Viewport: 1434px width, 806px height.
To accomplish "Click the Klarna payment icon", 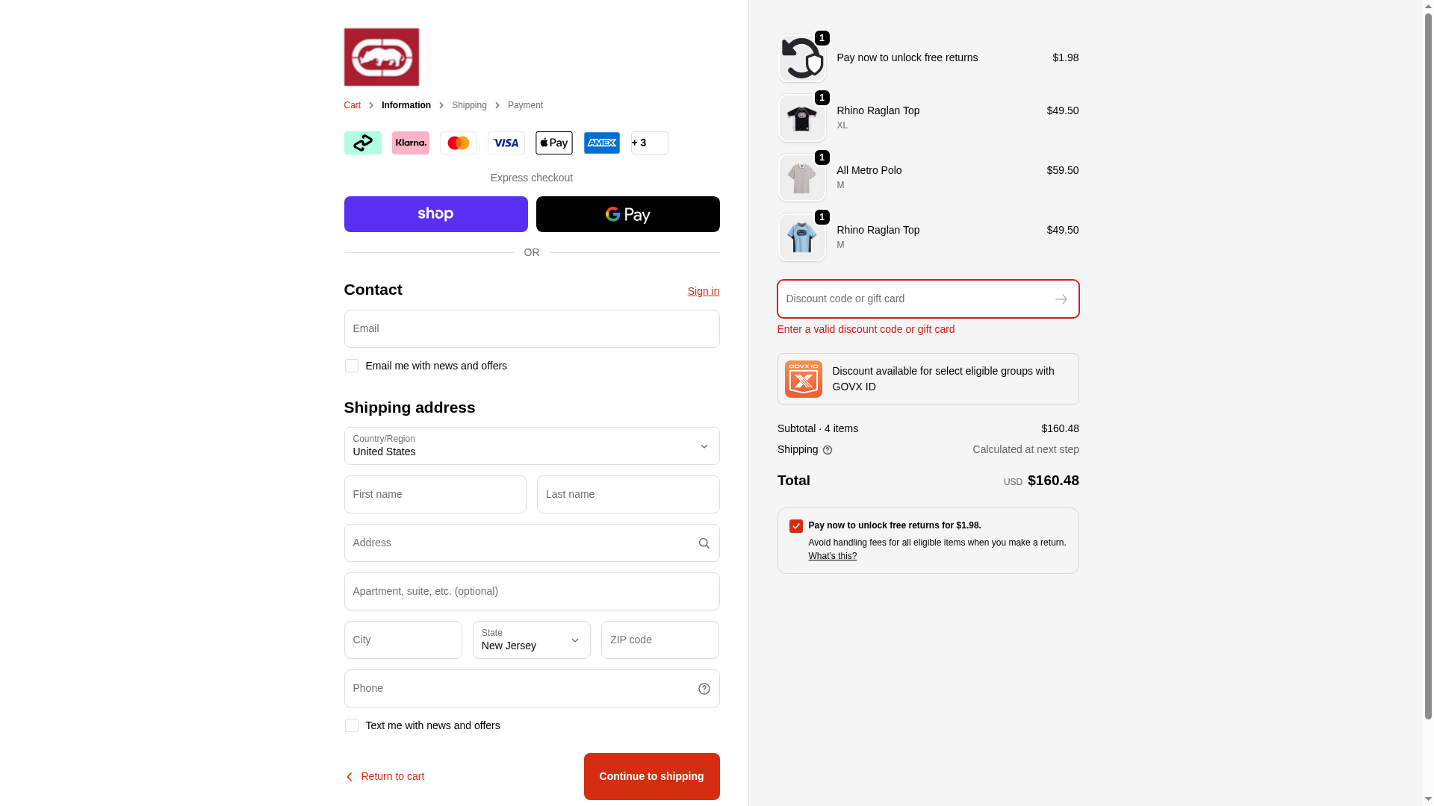I will point(410,143).
